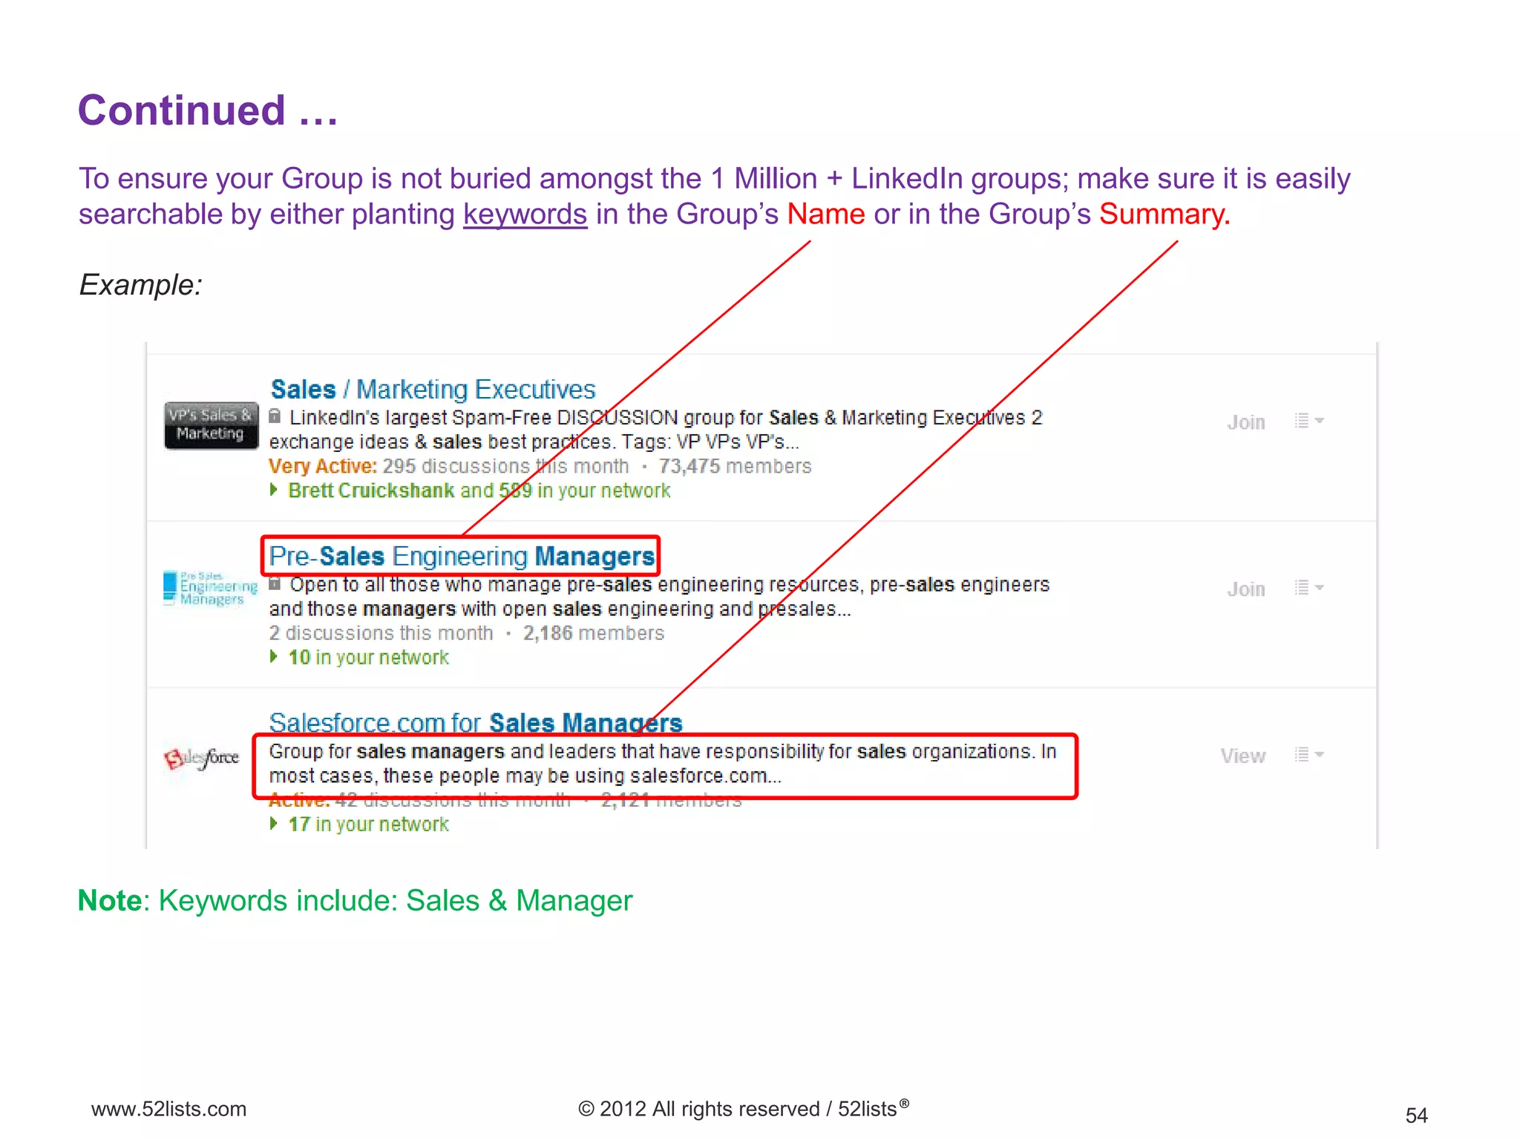Open the Sales / Marketing Executives group link

coord(433,390)
